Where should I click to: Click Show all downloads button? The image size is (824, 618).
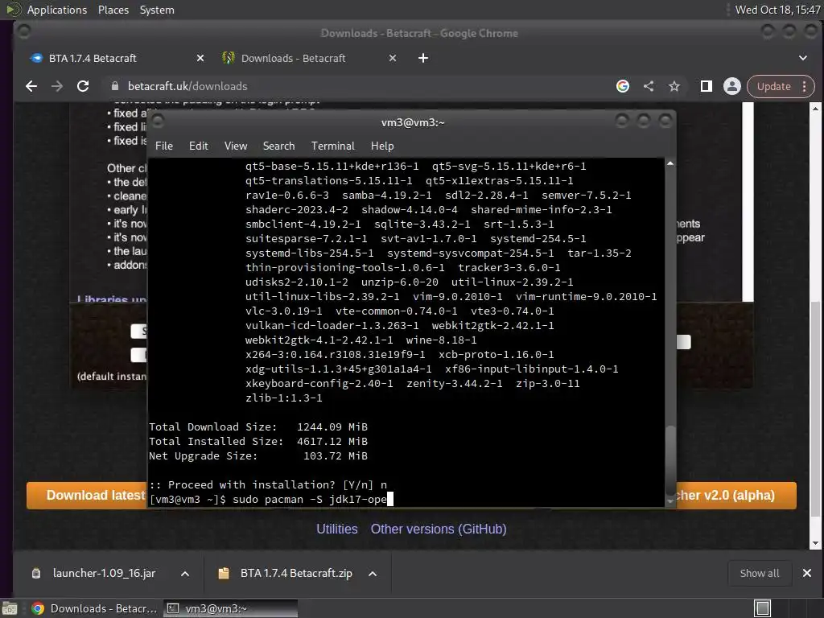pyautogui.click(x=760, y=573)
